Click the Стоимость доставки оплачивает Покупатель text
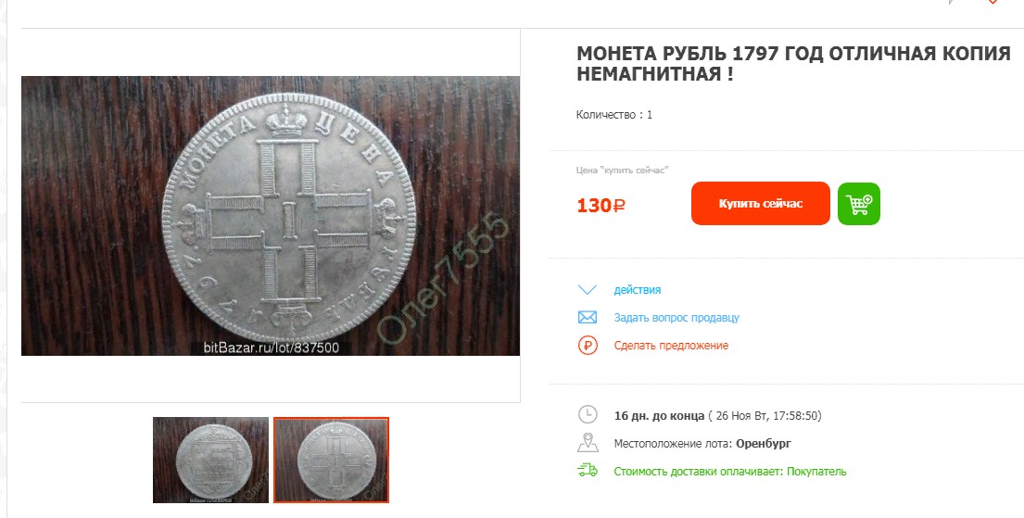Viewport: 1024px width, 518px height. click(x=730, y=471)
